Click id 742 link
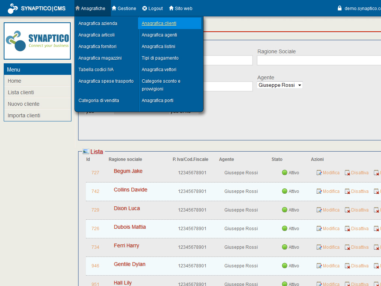The image size is (381, 286). (x=95, y=191)
